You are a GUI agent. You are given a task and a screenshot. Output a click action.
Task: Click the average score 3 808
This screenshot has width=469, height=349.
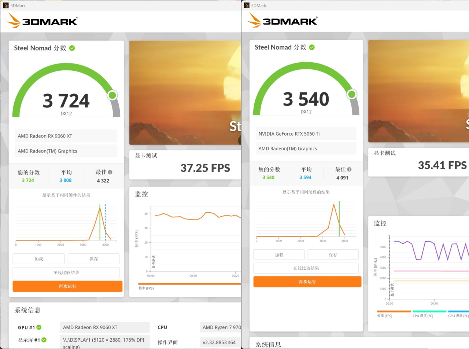click(x=66, y=180)
